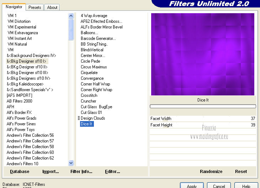Choose the 4 Way Average filter
The image size is (260, 188).
click(94, 16)
